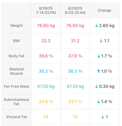The width and height of the screenshot is (122, 126).
Task: Click the BMI decrease arrow icon
Action: click(x=101, y=41)
